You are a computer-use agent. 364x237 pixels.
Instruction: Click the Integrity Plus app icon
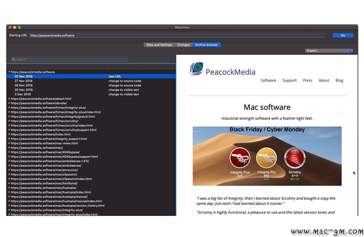click(240, 158)
